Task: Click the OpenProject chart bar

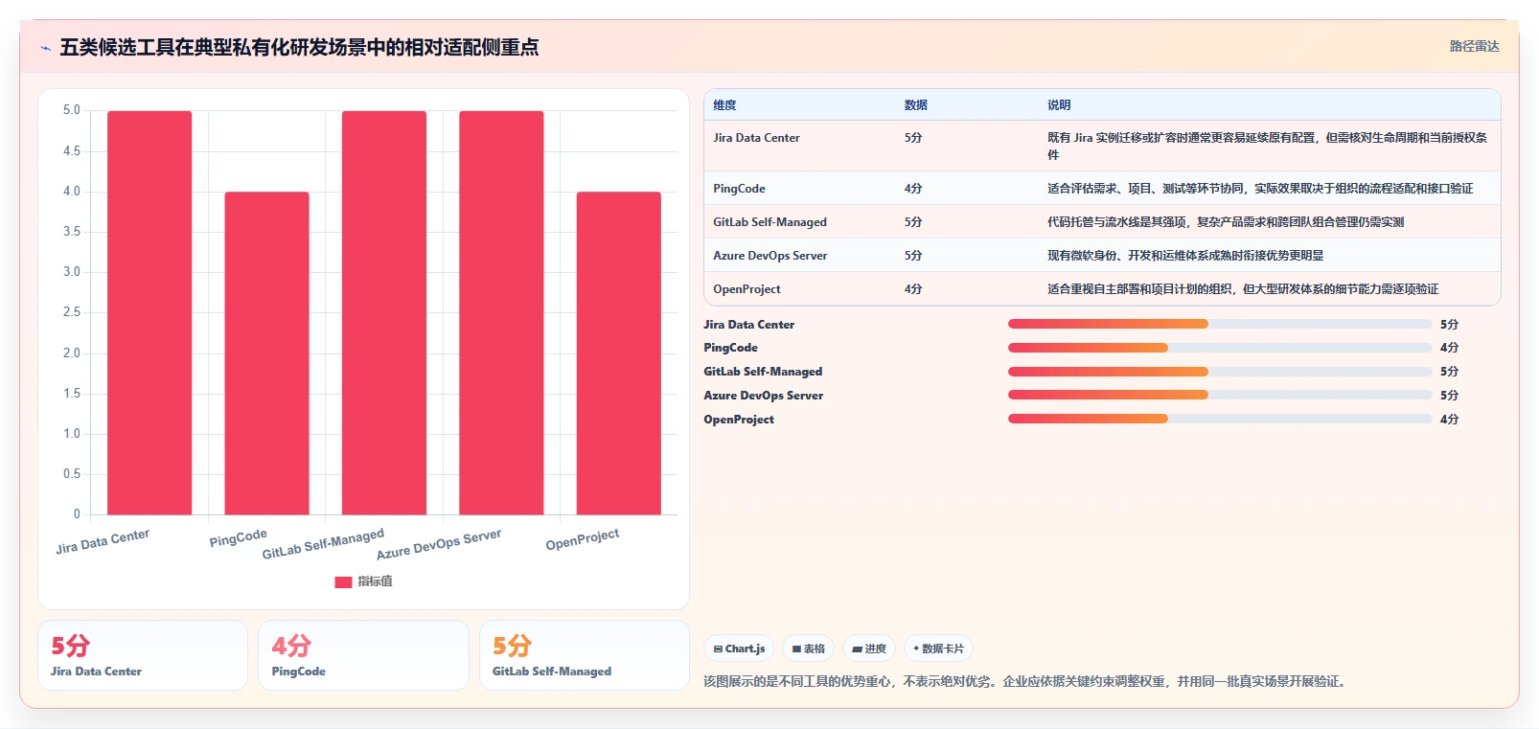Action: tap(619, 353)
